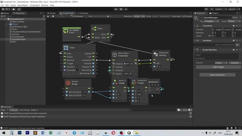Open the cloud services toolbar icon
Viewport: 242px width, 136px height.
[x=14, y=9]
